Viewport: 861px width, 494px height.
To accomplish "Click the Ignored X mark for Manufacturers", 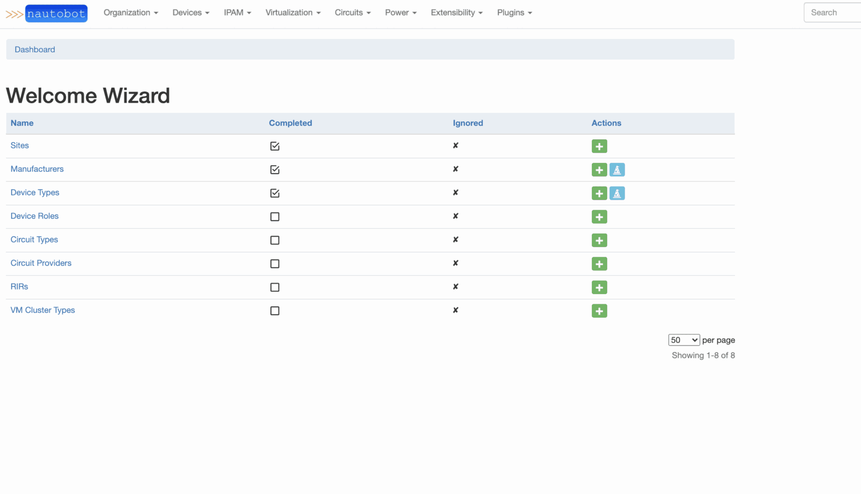I will click(456, 169).
